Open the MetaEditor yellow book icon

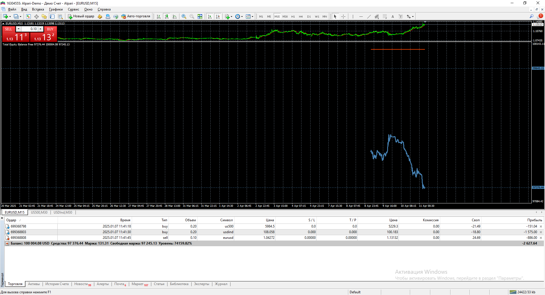coord(100,16)
